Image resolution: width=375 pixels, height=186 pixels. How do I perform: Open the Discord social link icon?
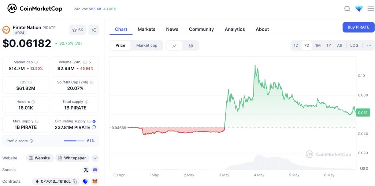click(x=95, y=170)
